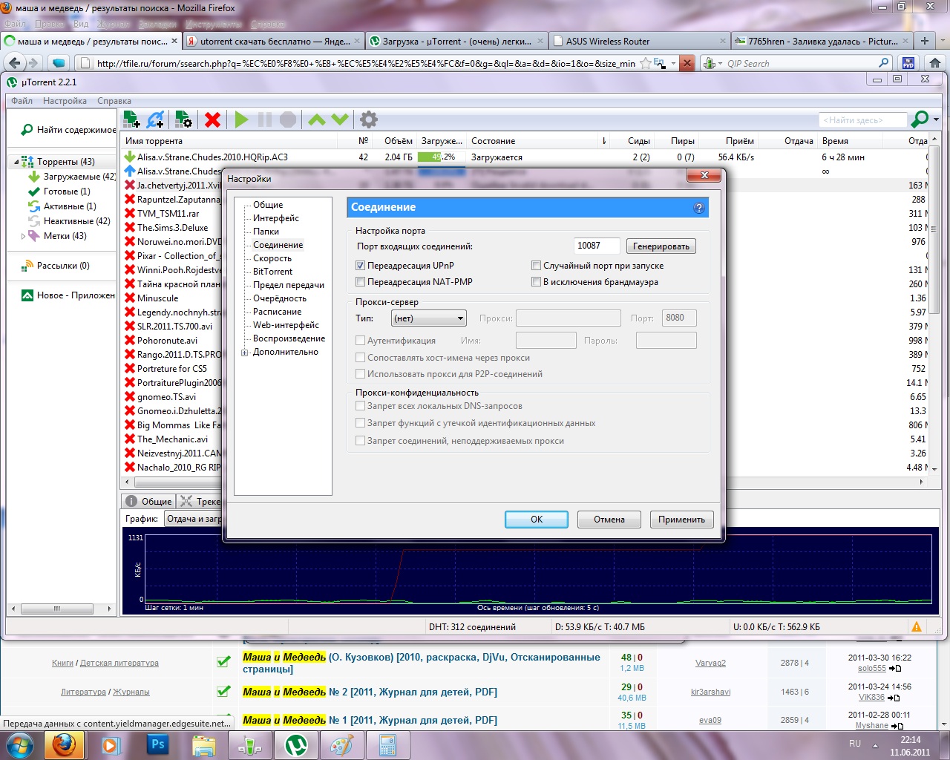This screenshot has width=950, height=760.
Task: Open the Firefox URL bar history dropdown
Action: 673,64
